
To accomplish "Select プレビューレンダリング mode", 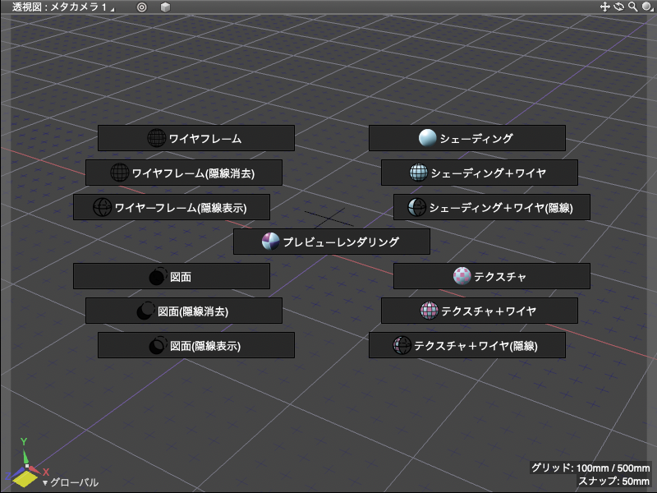I will tap(331, 242).
